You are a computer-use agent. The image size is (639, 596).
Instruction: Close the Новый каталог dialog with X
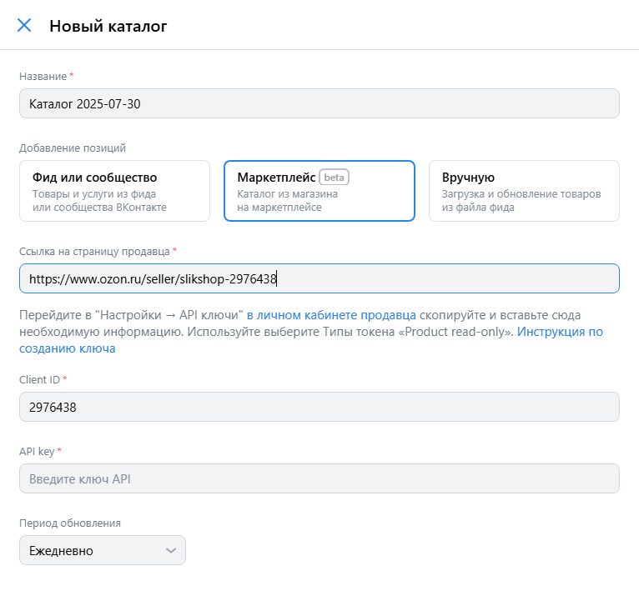click(24, 25)
